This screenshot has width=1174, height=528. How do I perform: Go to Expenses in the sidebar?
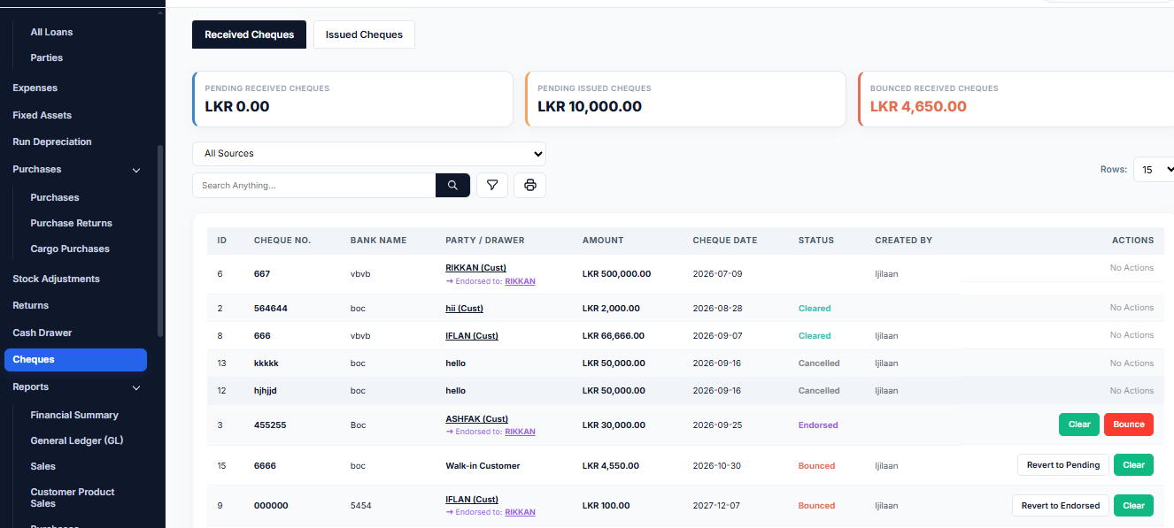[x=35, y=88]
